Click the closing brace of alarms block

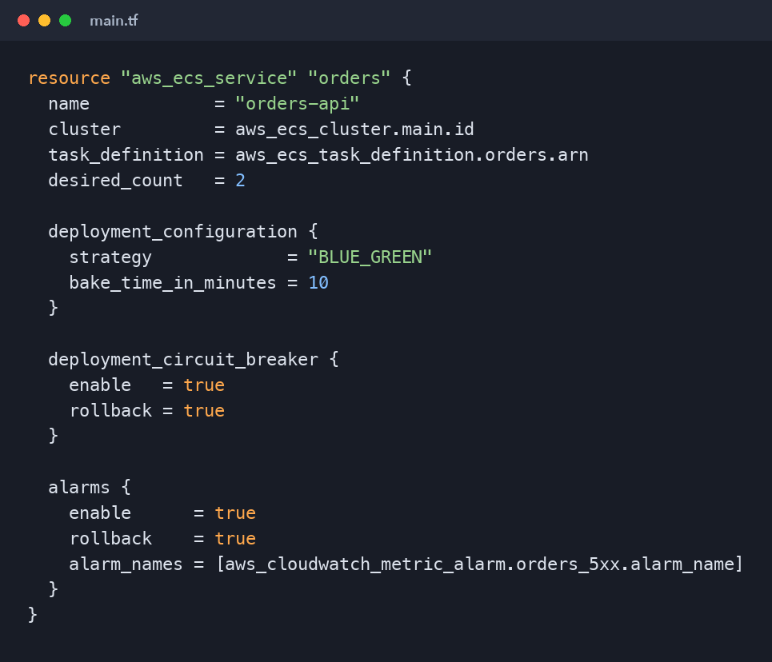click(54, 590)
